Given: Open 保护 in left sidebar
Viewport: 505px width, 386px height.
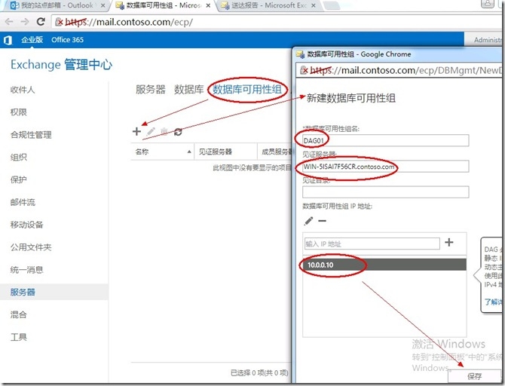Looking at the screenshot, I should click(x=18, y=179).
